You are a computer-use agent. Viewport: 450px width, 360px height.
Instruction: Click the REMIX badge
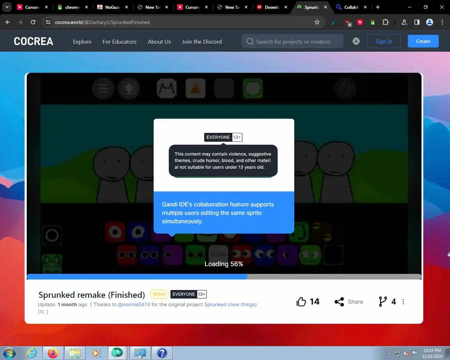159,294
